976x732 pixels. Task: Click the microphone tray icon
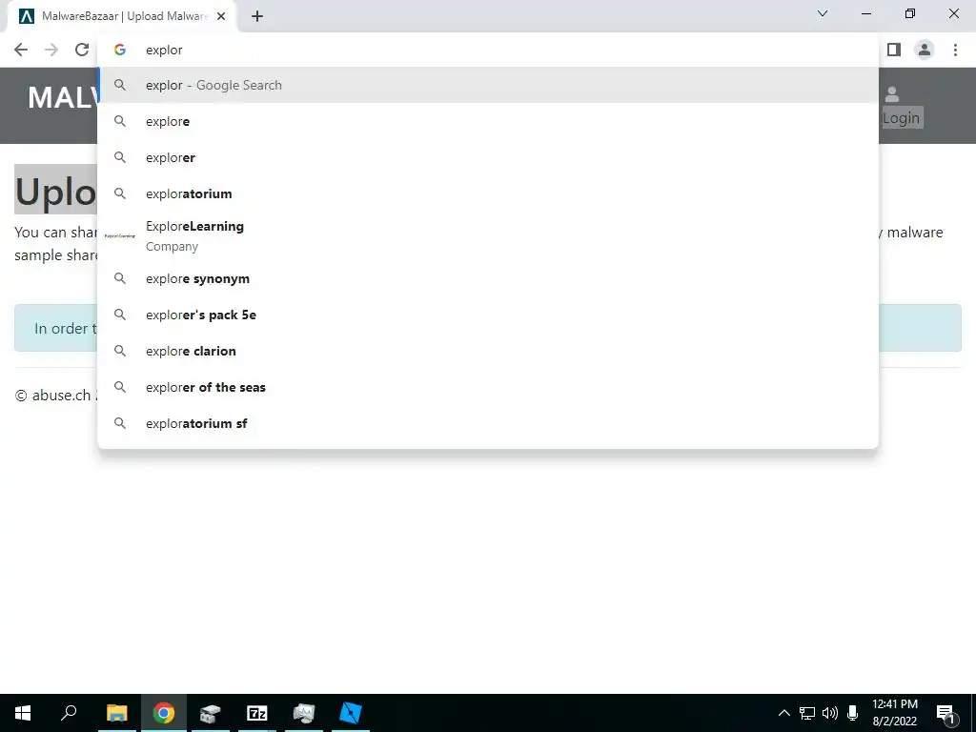[x=853, y=713]
